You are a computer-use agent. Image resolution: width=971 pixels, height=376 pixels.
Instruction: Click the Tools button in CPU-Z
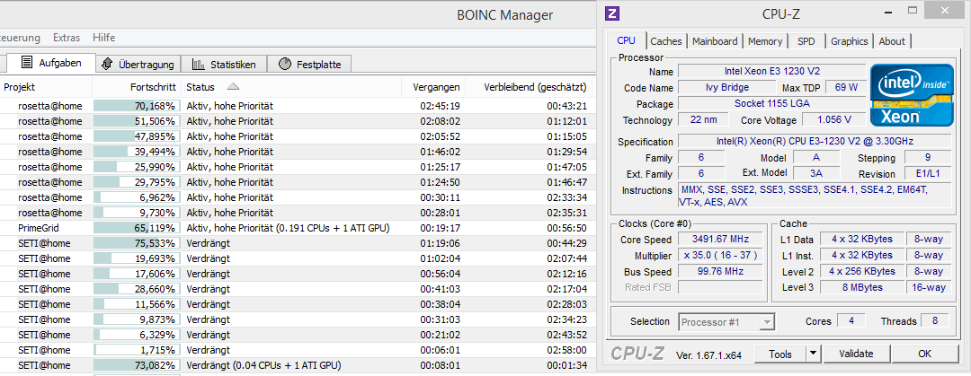pos(780,354)
